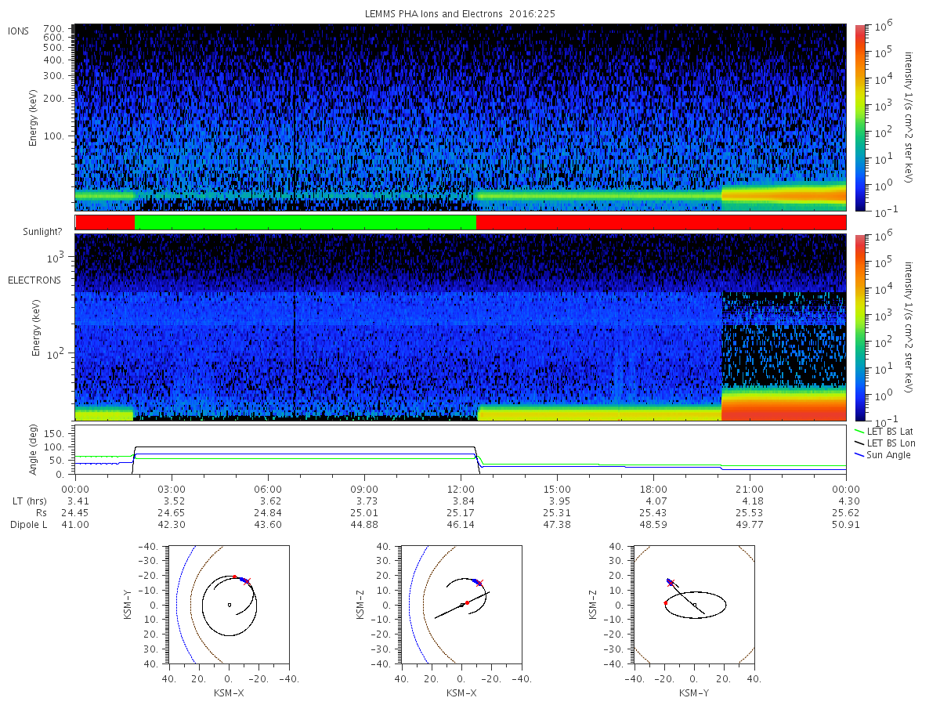Click the ELECTRONS panel label
The height and width of the screenshot is (705, 940).
(x=34, y=280)
